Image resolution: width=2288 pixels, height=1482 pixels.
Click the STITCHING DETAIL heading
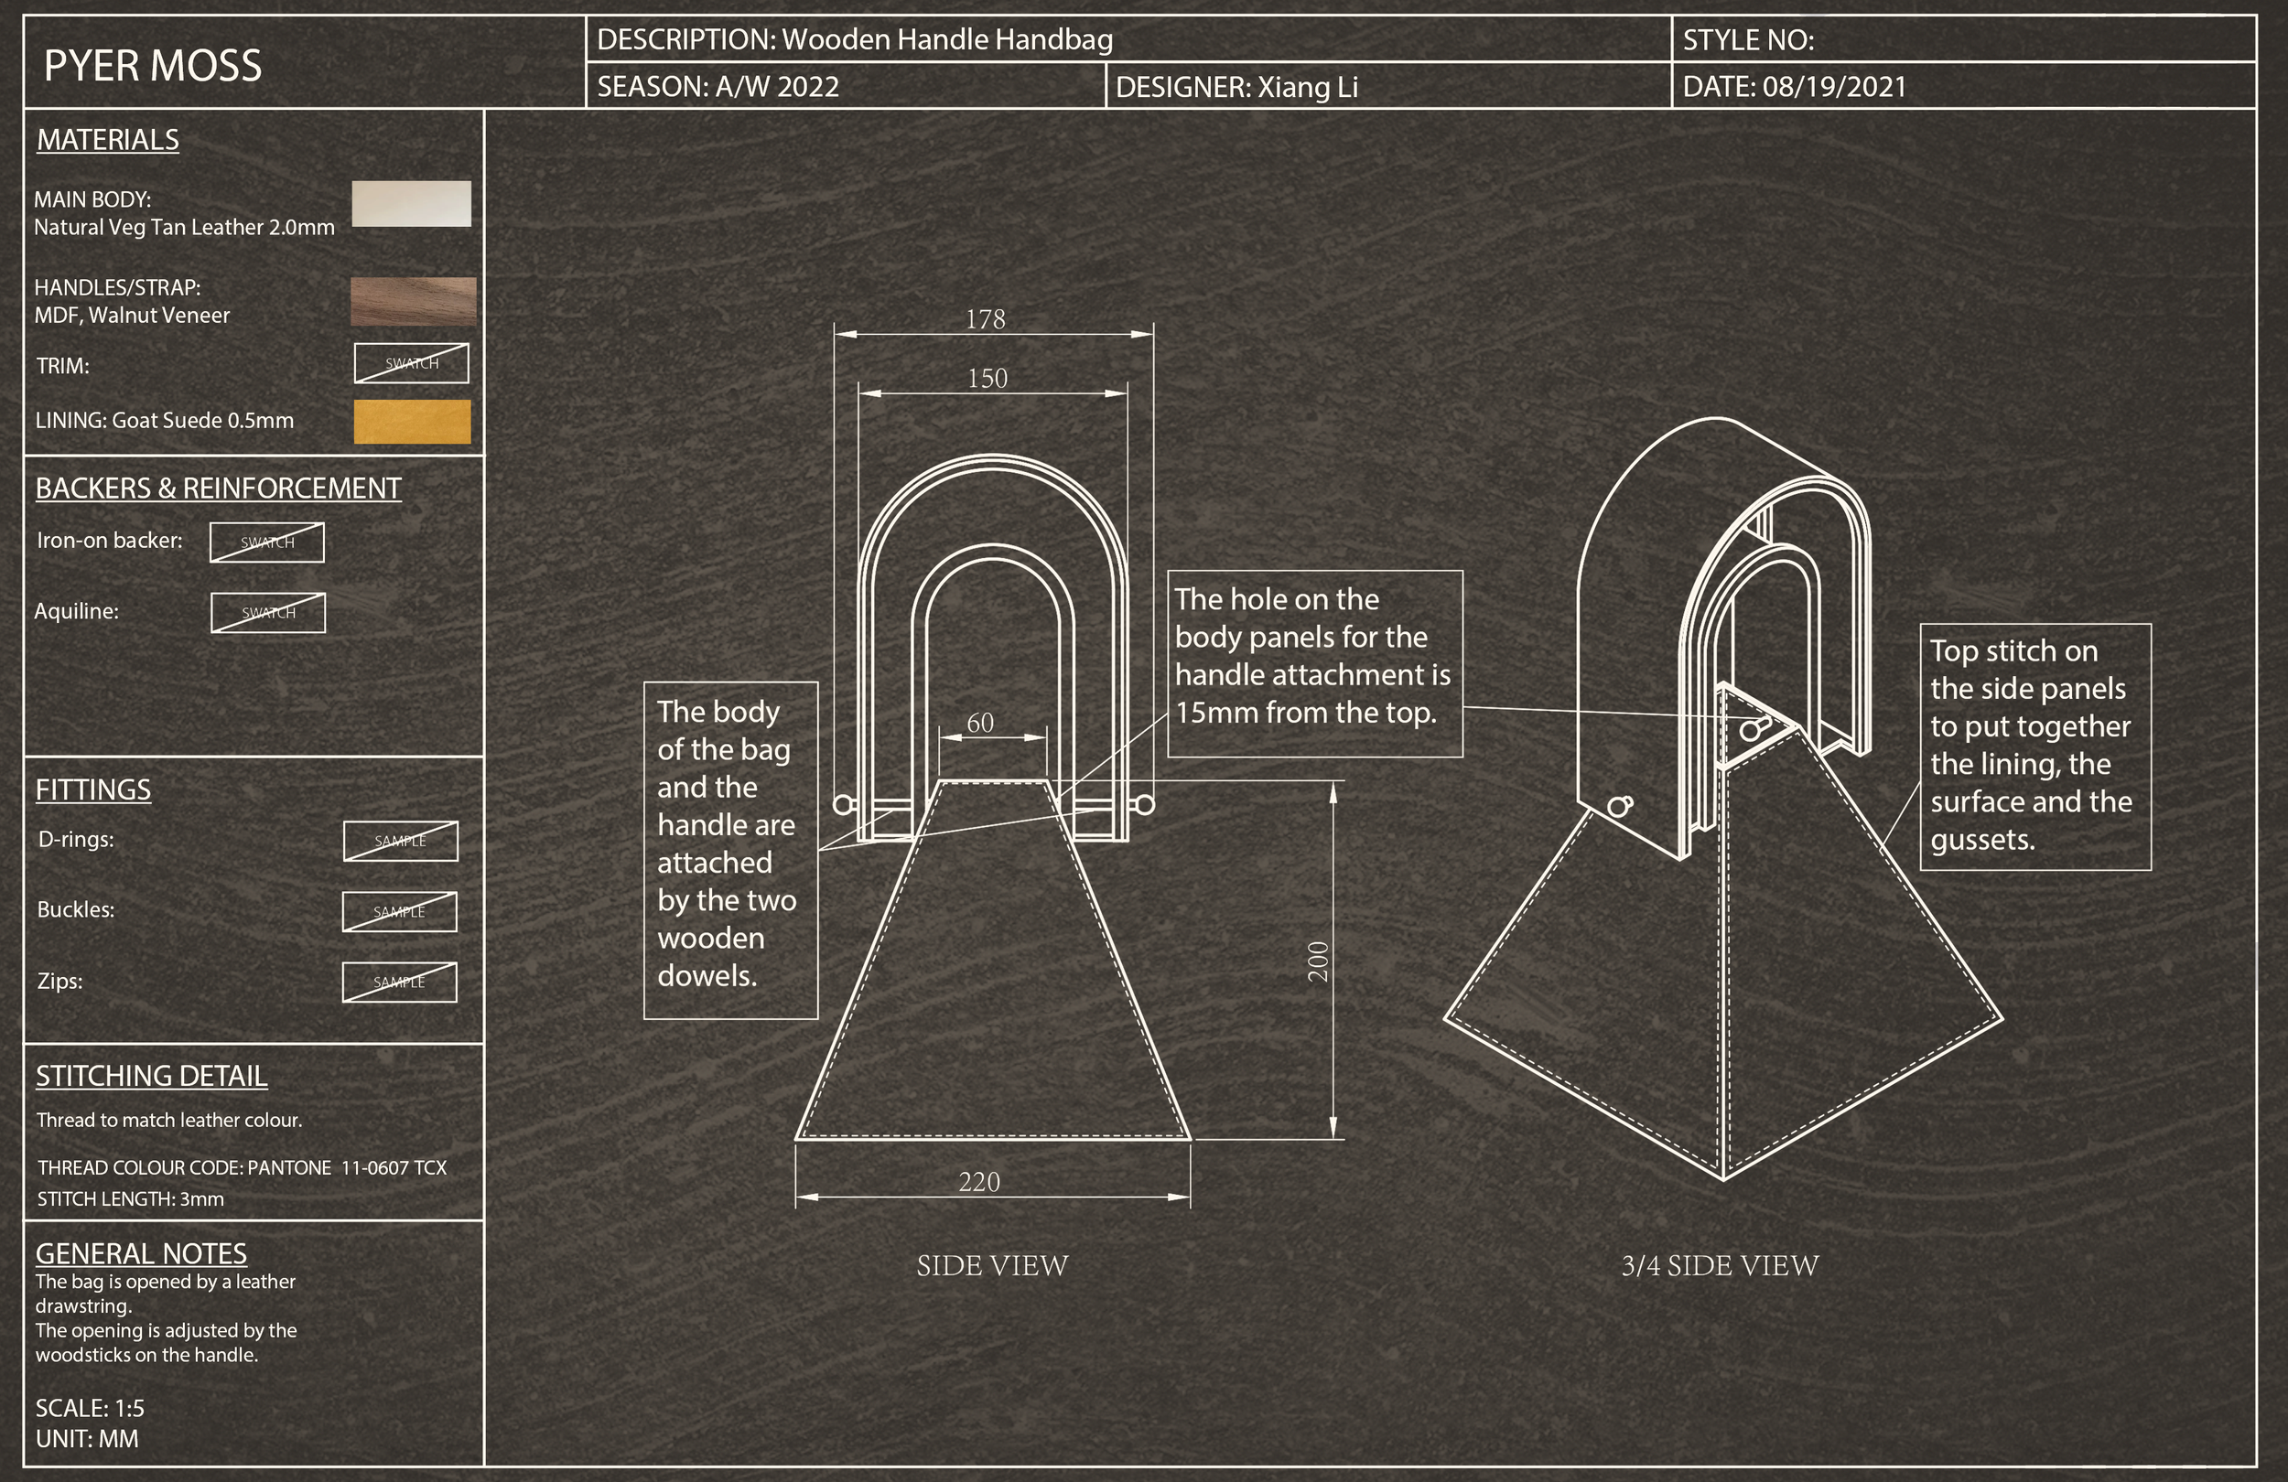click(151, 1077)
